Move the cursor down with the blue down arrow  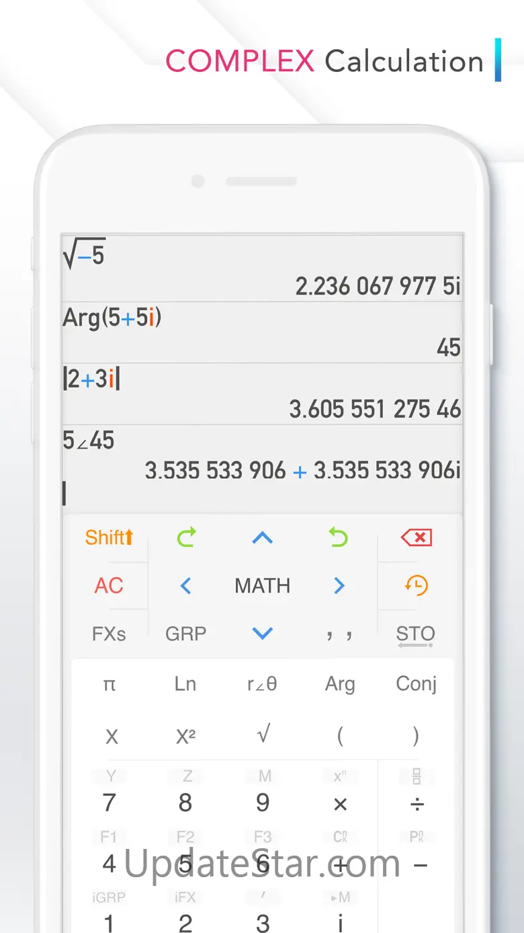point(262,633)
